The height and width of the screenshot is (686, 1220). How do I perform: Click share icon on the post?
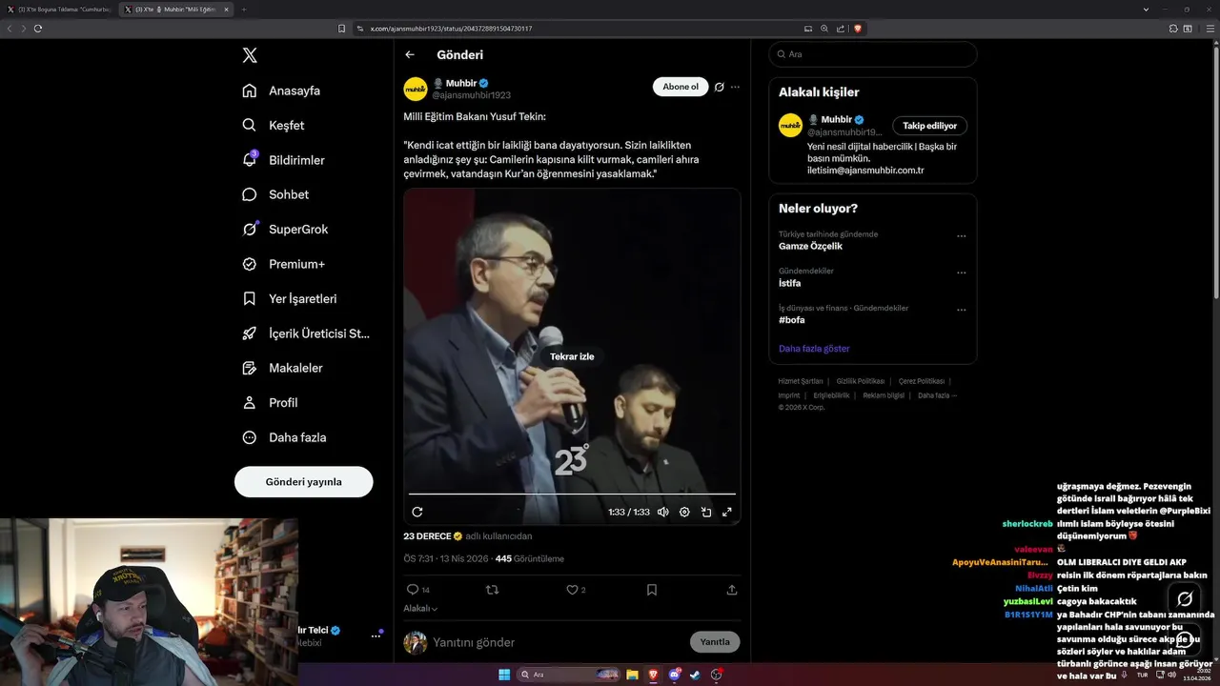(732, 590)
